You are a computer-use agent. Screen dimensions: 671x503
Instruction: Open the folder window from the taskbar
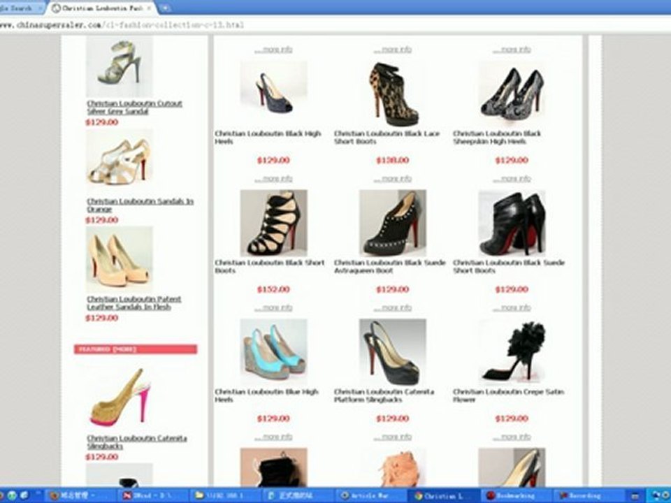coord(225,496)
